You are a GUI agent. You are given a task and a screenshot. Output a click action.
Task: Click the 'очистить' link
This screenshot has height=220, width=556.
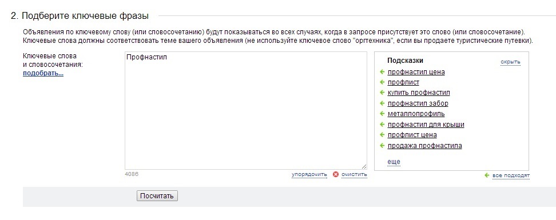(354, 175)
